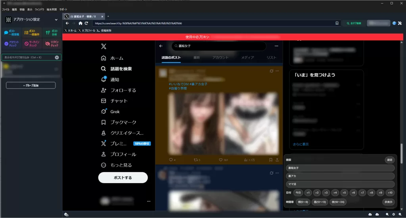This screenshot has height=218, width=406.
Task: Open the ポスト一括投稿 tool
Action: pos(11,32)
